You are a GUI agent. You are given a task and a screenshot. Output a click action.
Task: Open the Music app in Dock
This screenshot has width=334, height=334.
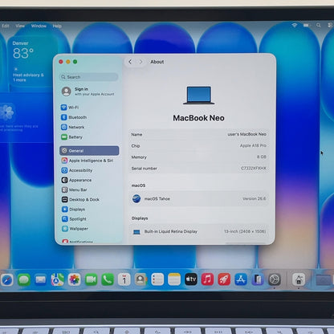click(x=207, y=279)
